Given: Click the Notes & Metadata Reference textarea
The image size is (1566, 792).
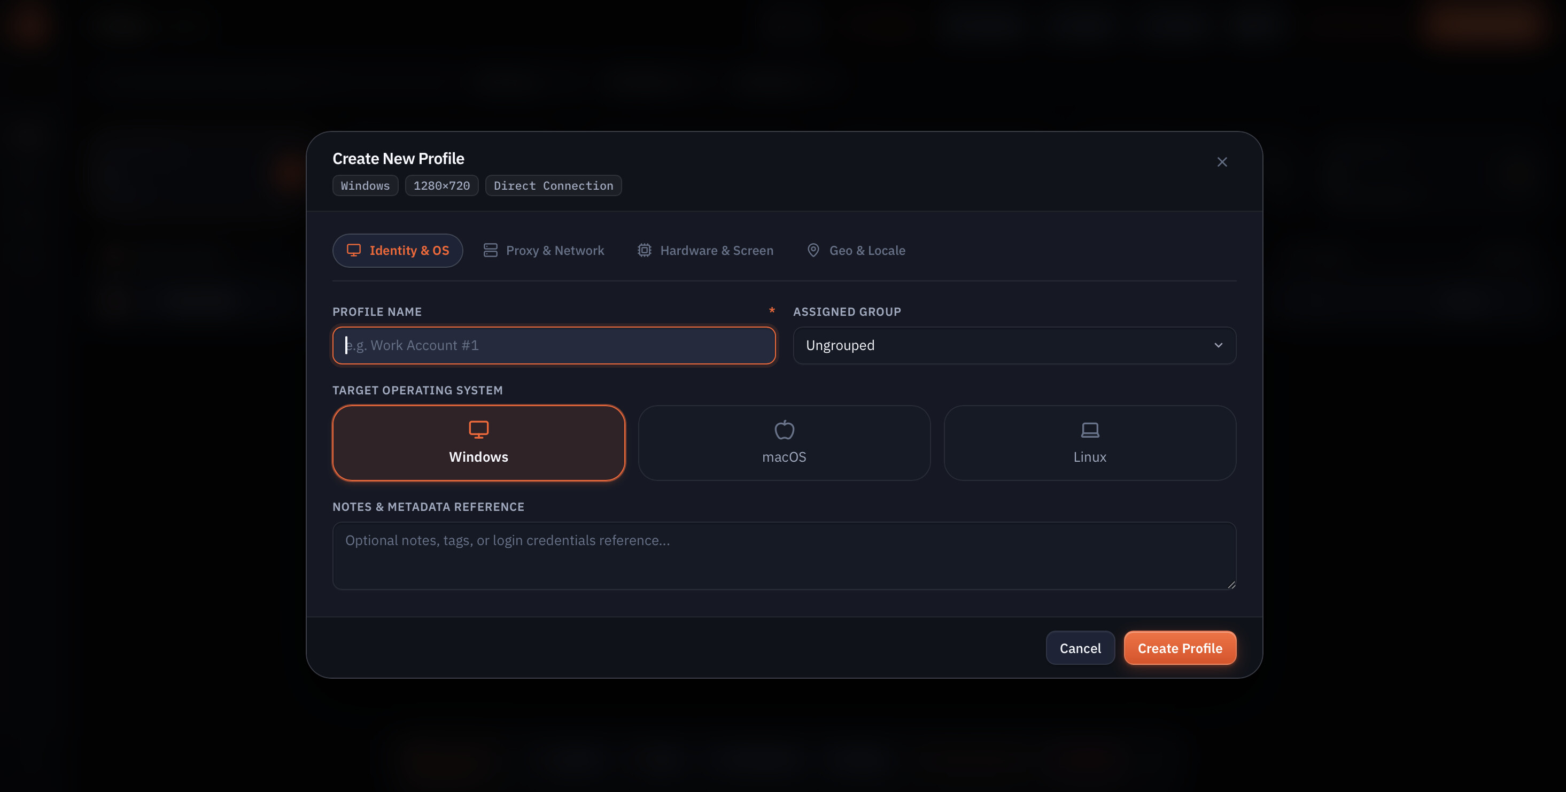Looking at the screenshot, I should (x=784, y=556).
